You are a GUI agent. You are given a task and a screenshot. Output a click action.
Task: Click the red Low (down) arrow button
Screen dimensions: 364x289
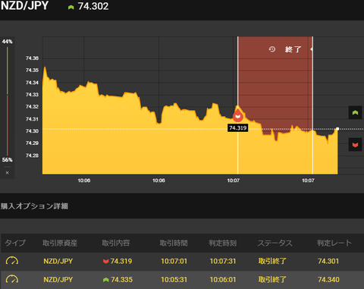[x=355, y=145]
